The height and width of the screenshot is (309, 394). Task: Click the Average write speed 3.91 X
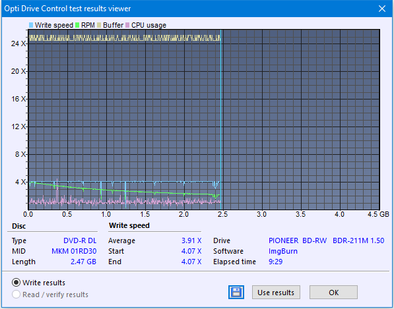(x=191, y=240)
